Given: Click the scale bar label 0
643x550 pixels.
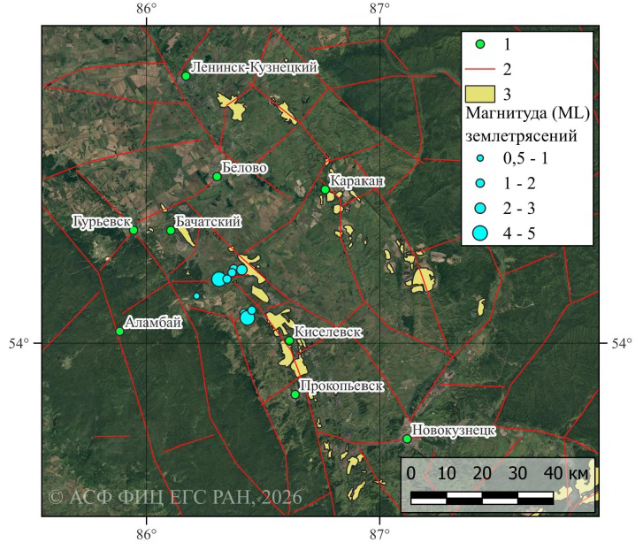Looking at the screenshot, I should coord(411,473).
